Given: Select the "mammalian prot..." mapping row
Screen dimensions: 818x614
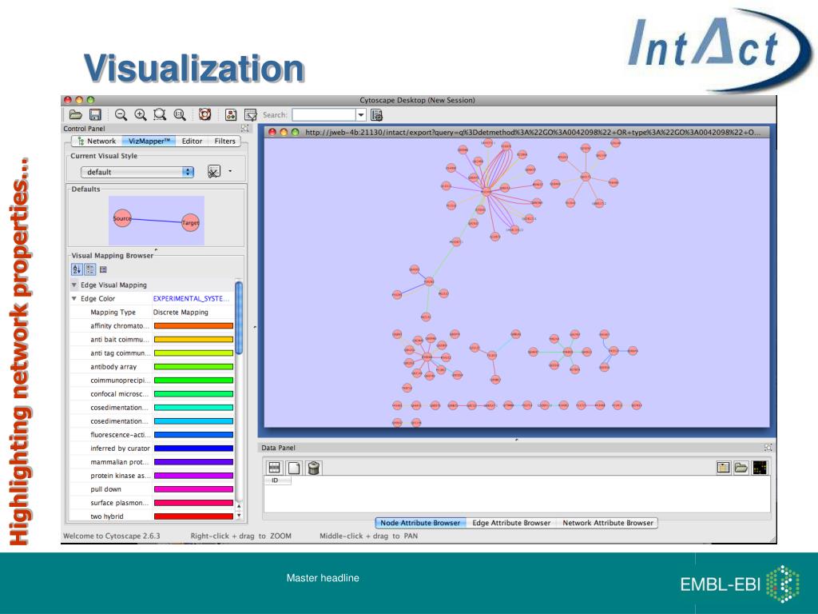Looking at the screenshot, I should (x=152, y=462).
